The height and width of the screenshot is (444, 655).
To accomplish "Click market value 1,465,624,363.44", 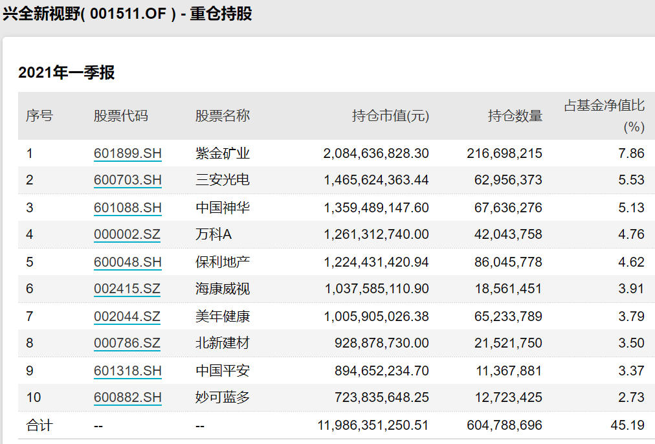I will [x=377, y=180].
